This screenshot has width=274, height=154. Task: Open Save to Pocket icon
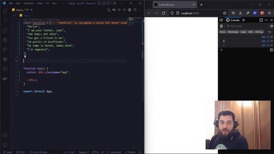(x=233, y=13)
